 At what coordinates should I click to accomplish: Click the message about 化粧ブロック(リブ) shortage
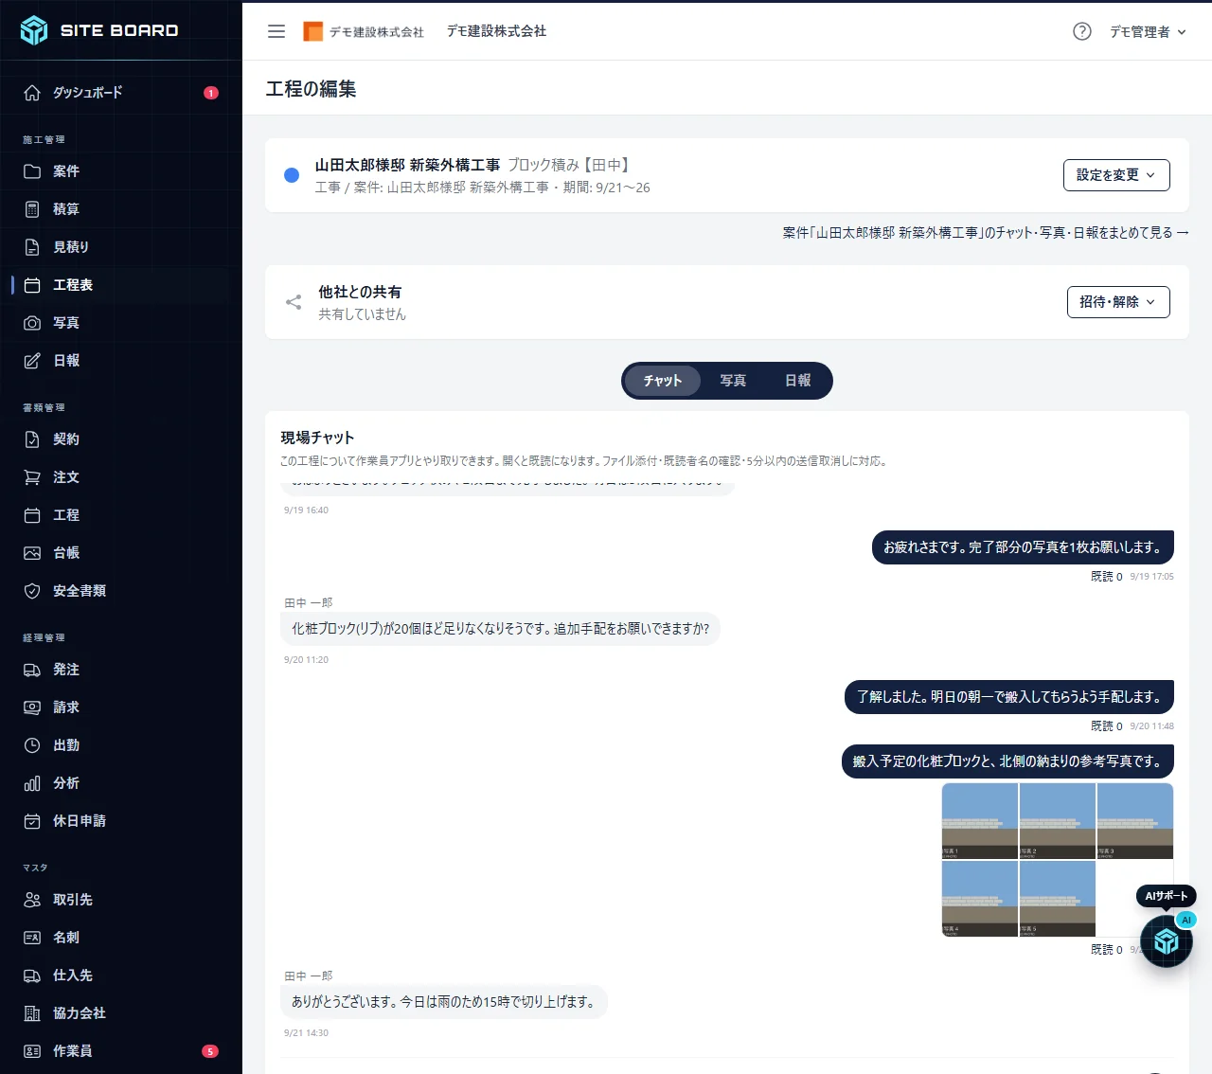click(500, 629)
